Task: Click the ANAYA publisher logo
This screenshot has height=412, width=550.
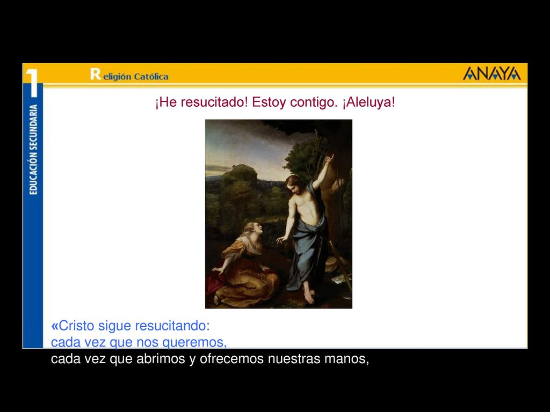Action: (492, 73)
